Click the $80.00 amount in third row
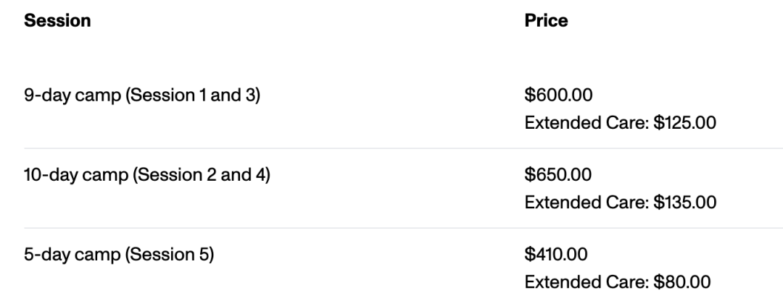Viewport: 783px width, 306px height. tap(681, 282)
